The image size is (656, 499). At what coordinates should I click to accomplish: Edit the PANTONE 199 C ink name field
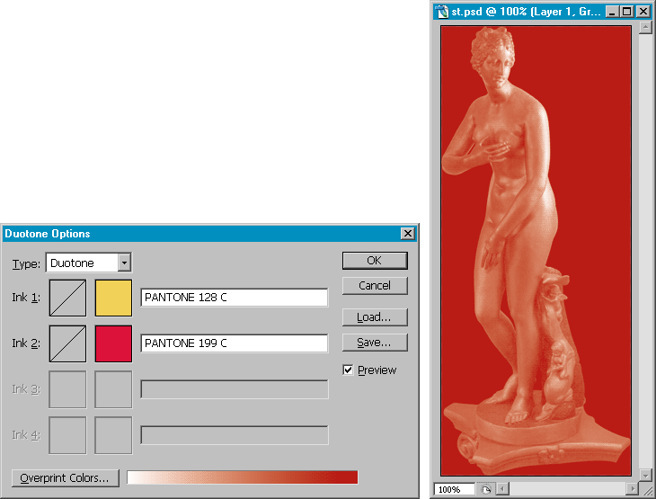pyautogui.click(x=235, y=343)
